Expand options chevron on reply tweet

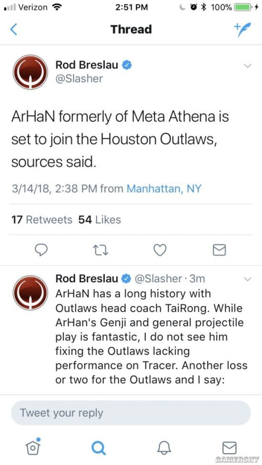click(x=247, y=279)
